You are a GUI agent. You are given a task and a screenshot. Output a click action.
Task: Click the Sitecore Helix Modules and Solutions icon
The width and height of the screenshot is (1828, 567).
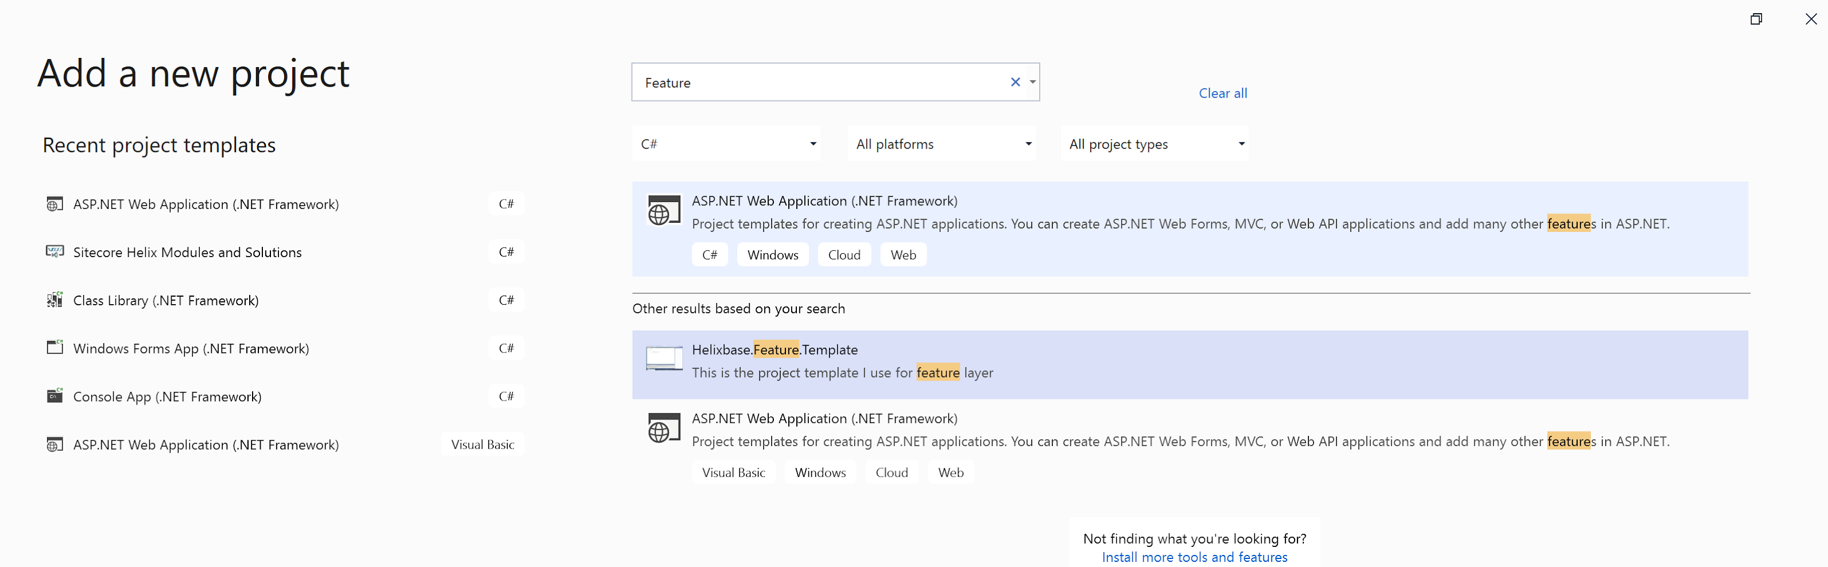(55, 252)
